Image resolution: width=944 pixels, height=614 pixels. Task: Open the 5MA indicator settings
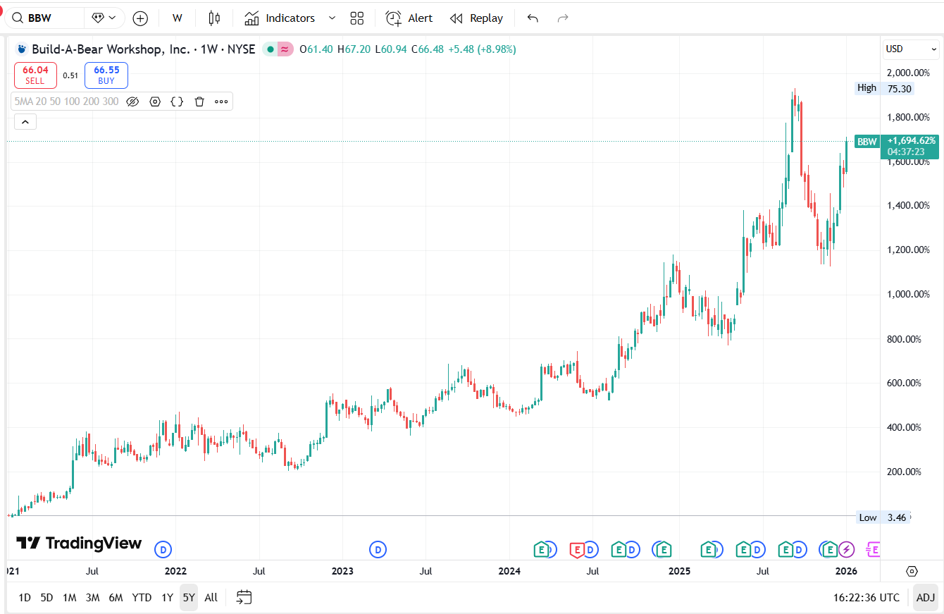[x=155, y=102]
